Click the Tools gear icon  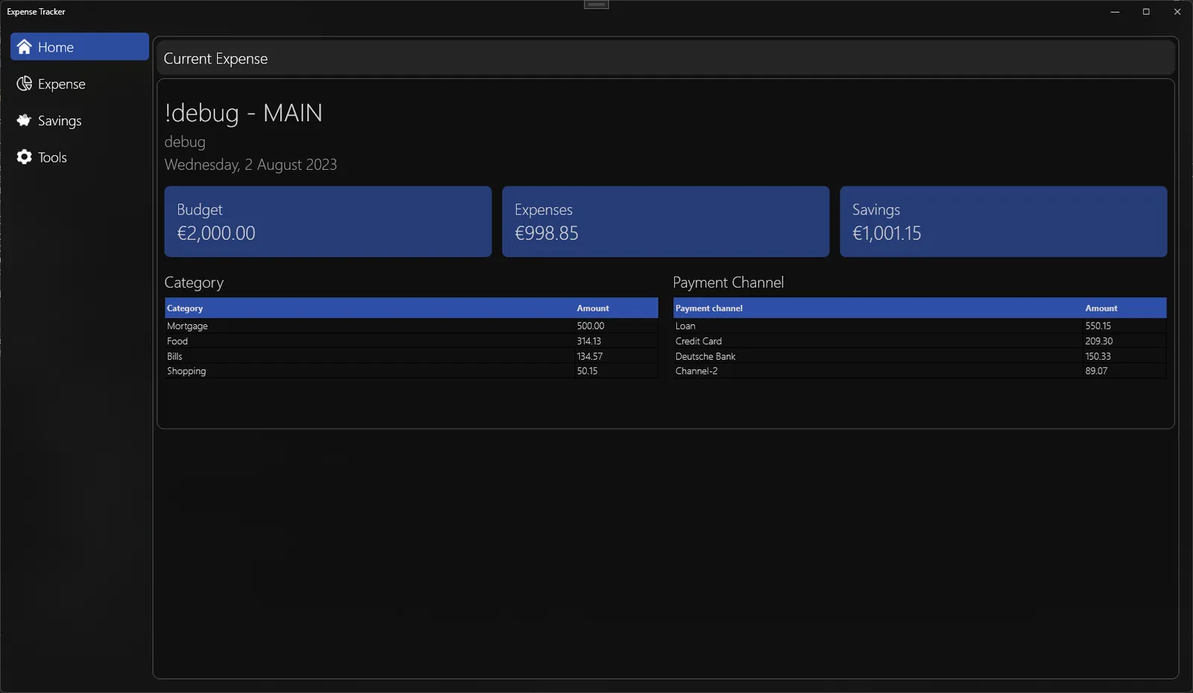pos(25,156)
